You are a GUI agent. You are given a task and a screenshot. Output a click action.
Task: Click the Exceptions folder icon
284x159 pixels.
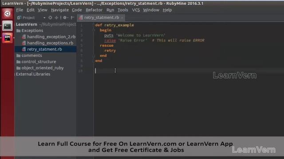18,30
